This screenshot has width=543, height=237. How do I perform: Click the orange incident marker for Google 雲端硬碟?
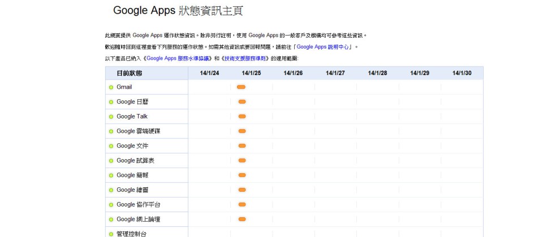pos(242,131)
